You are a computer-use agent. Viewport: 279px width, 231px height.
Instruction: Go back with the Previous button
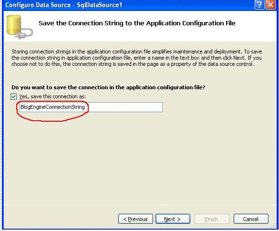click(x=135, y=219)
